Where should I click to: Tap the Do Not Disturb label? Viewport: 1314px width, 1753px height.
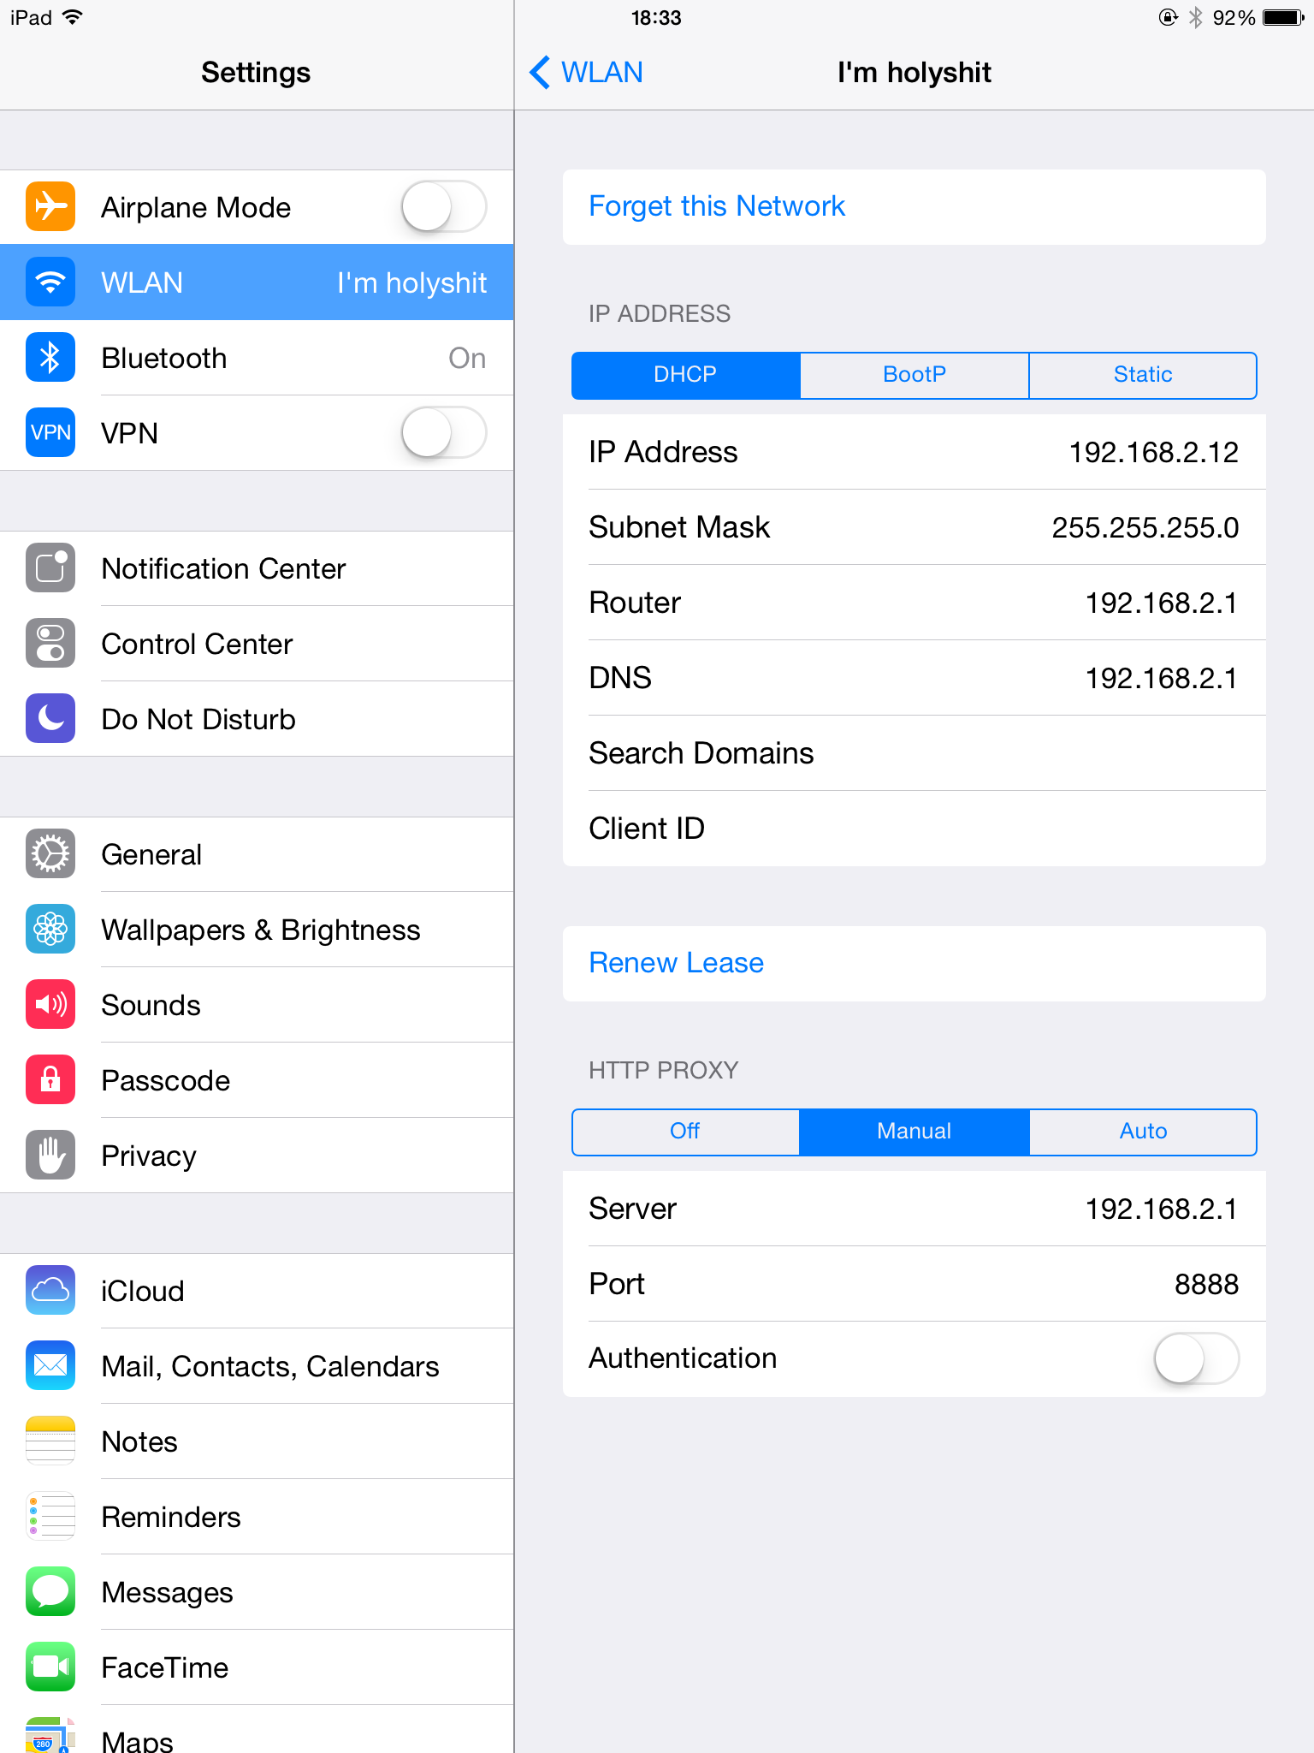pyautogui.click(x=198, y=719)
